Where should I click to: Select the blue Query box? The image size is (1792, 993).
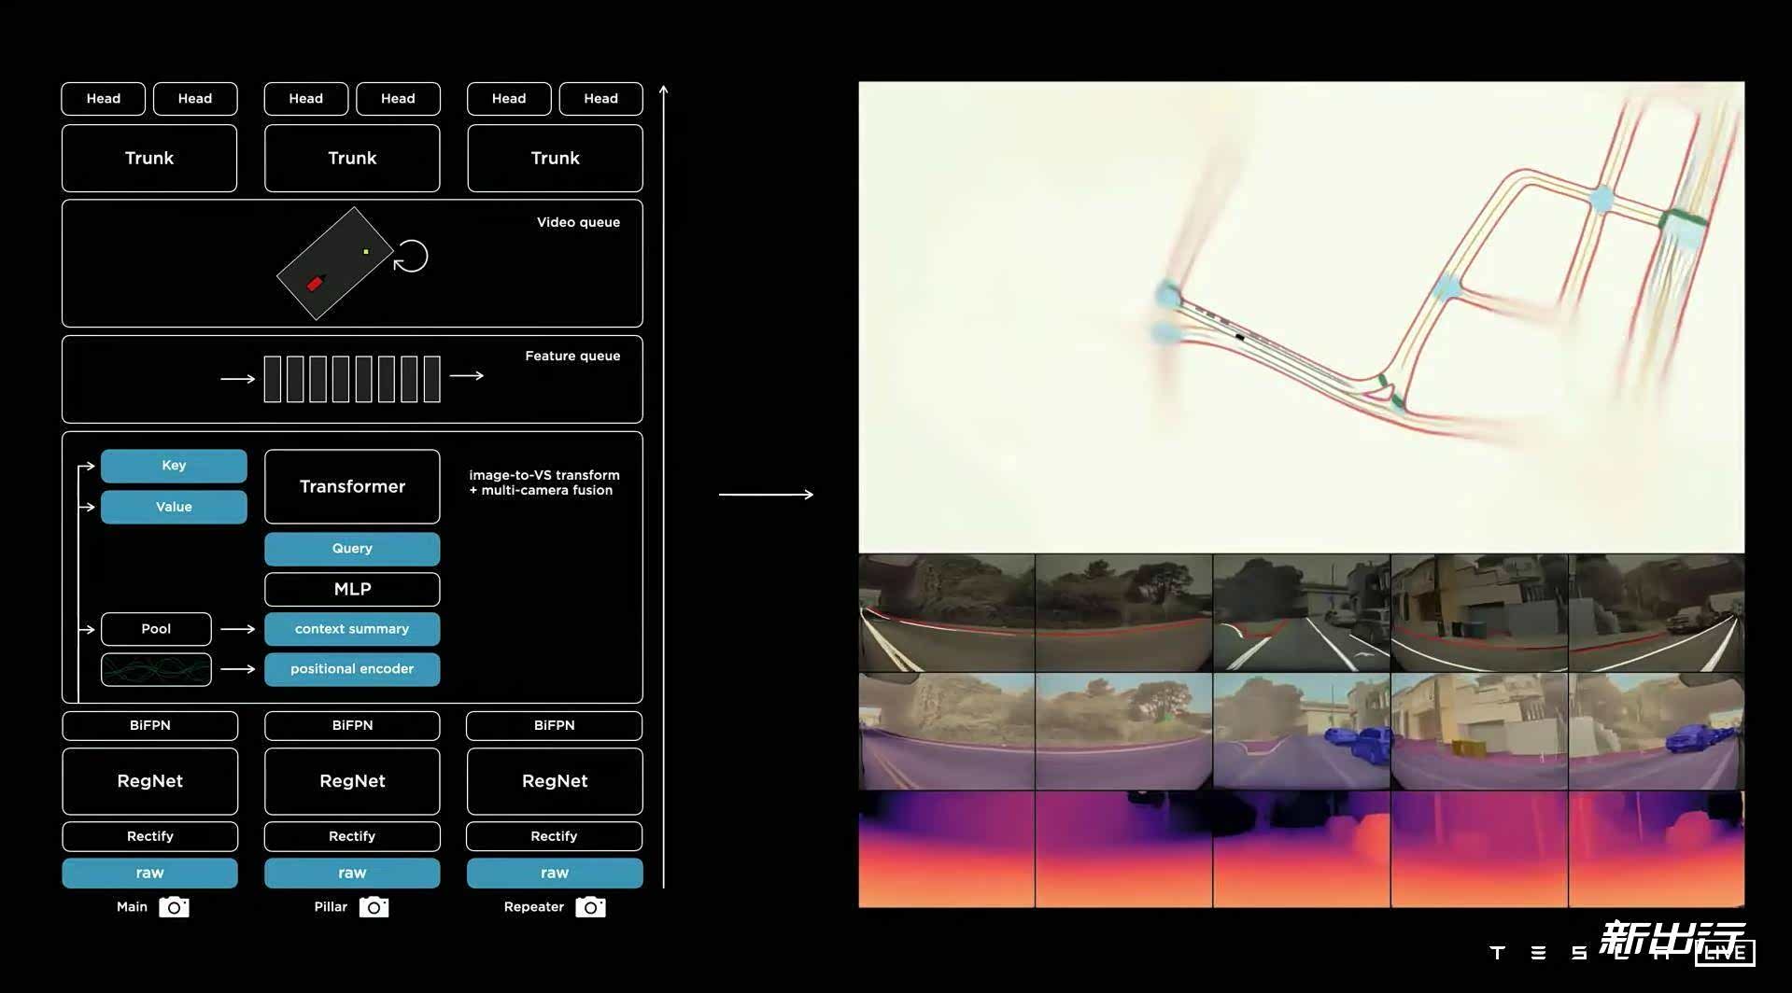(352, 549)
